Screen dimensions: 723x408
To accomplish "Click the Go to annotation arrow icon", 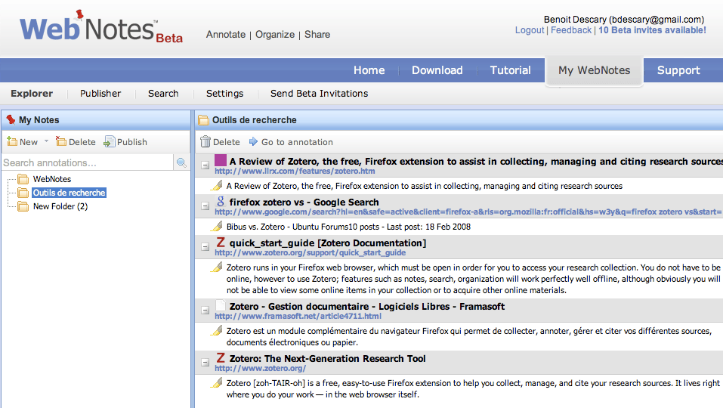I will pos(253,142).
